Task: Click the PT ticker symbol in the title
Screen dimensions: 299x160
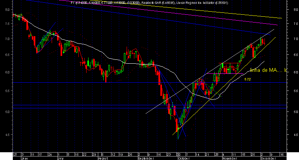Action: pyautogui.click(x=73, y=3)
